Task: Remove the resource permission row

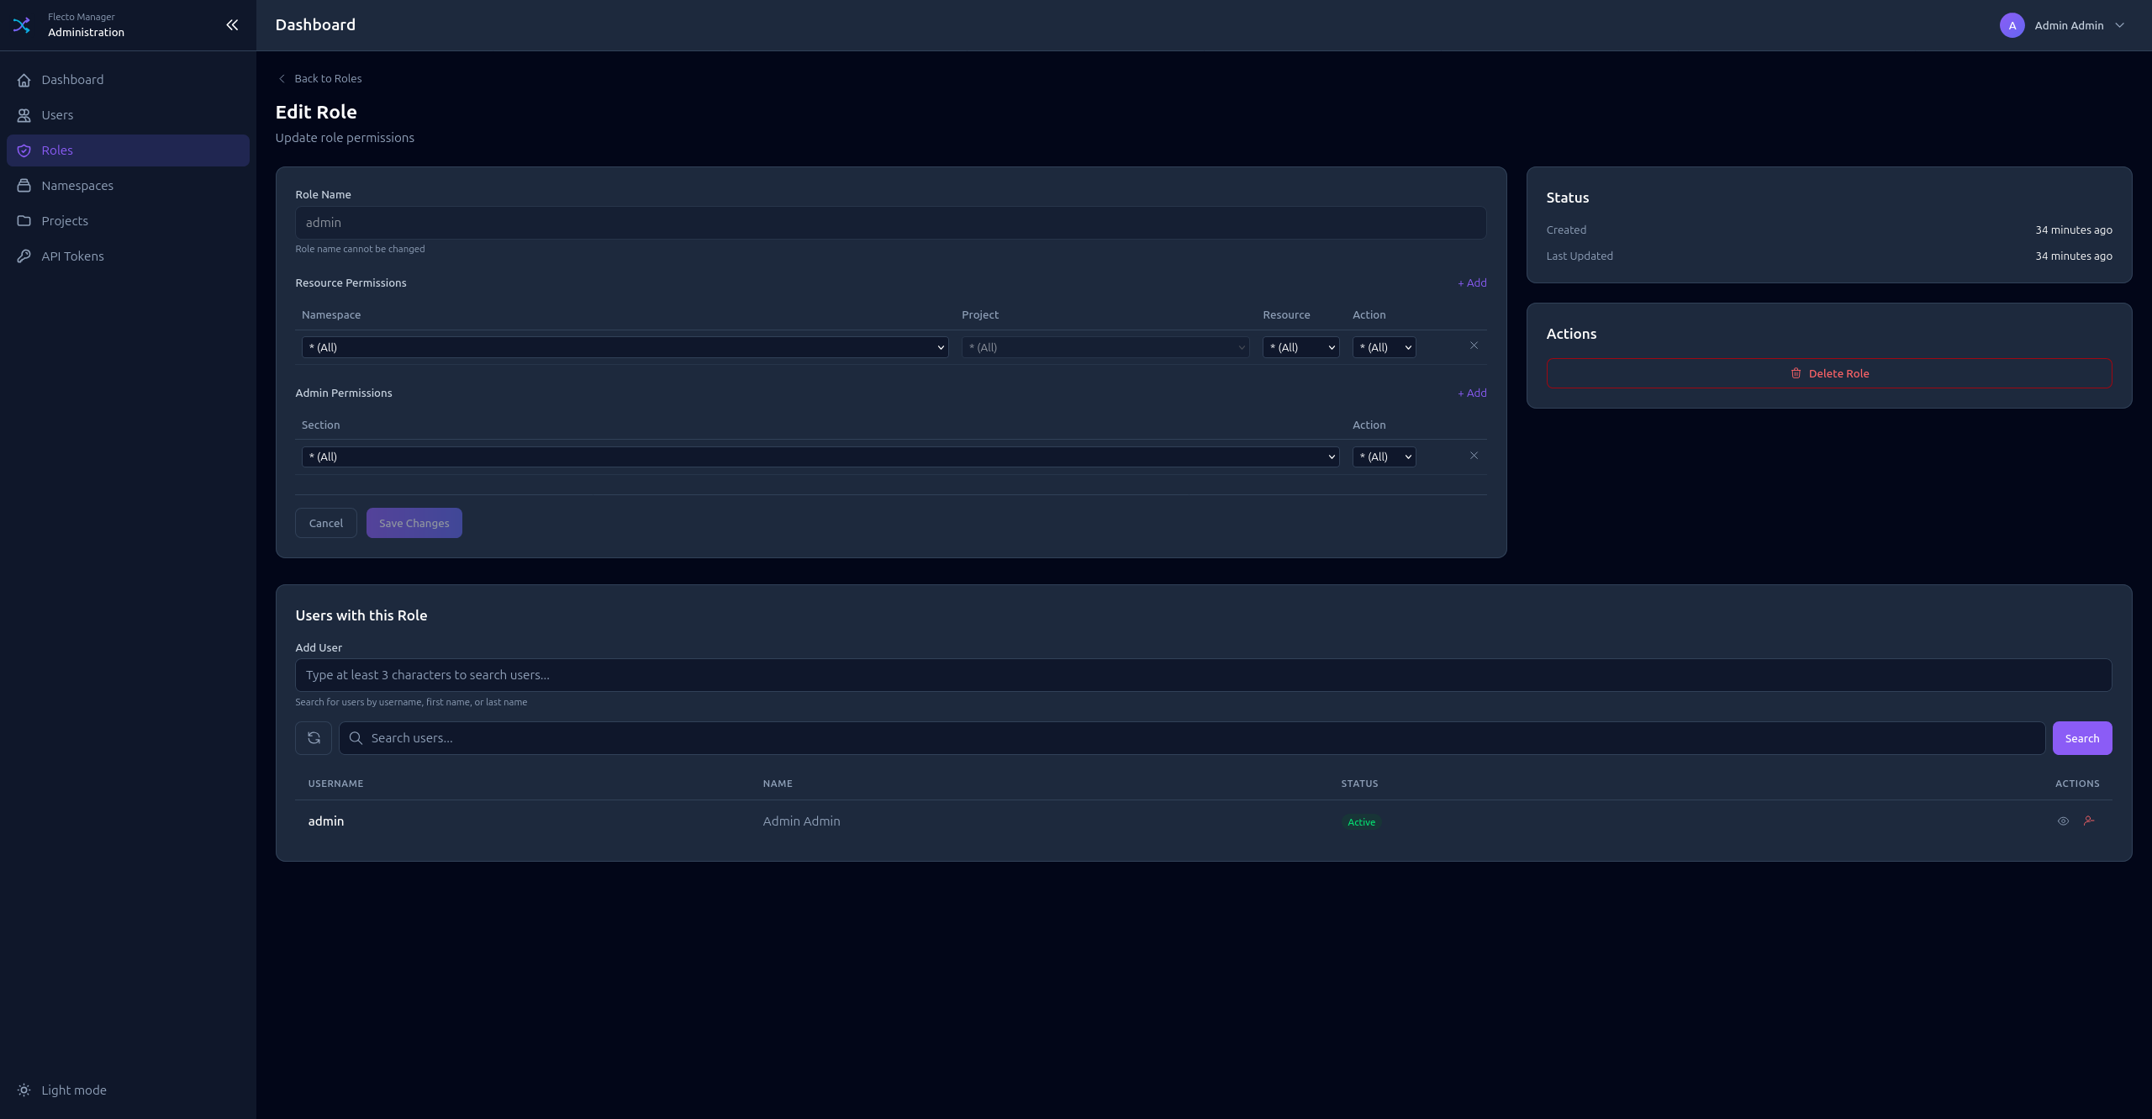Action: point(1474,346)
